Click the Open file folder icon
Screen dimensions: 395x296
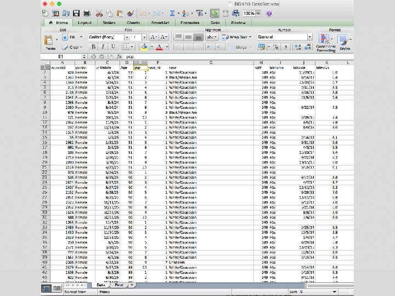coord(66,13)
